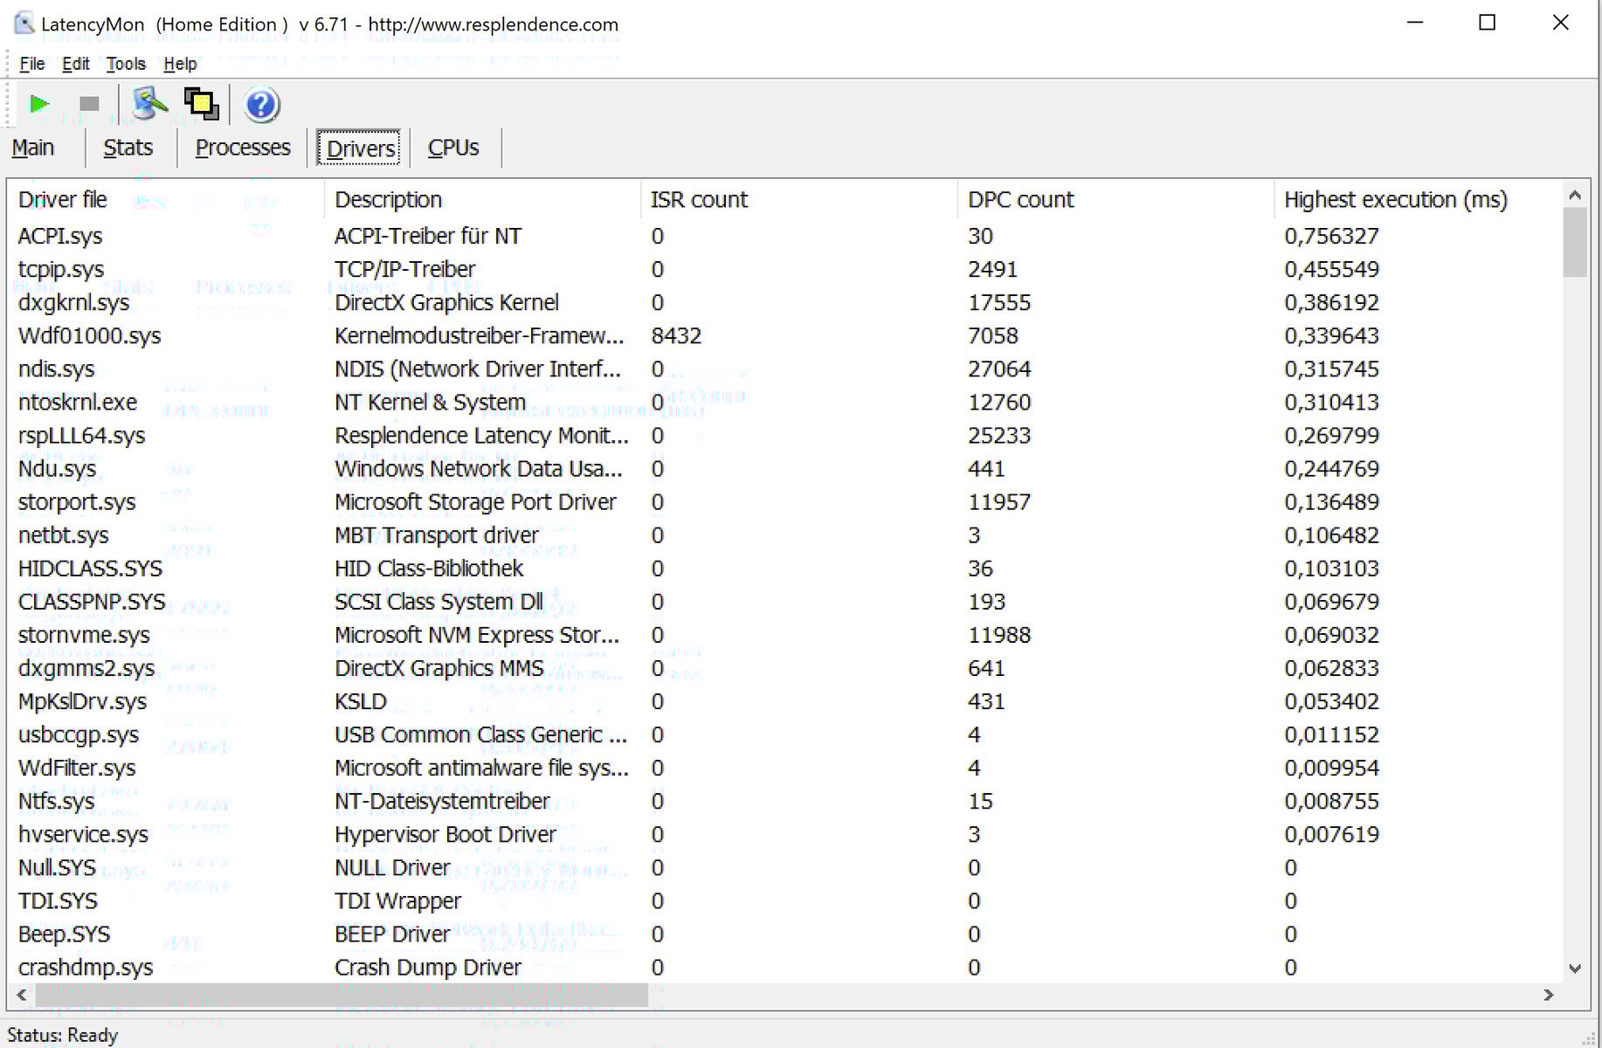
Task: Sort by Description column header
Action: tap(482, 200)
